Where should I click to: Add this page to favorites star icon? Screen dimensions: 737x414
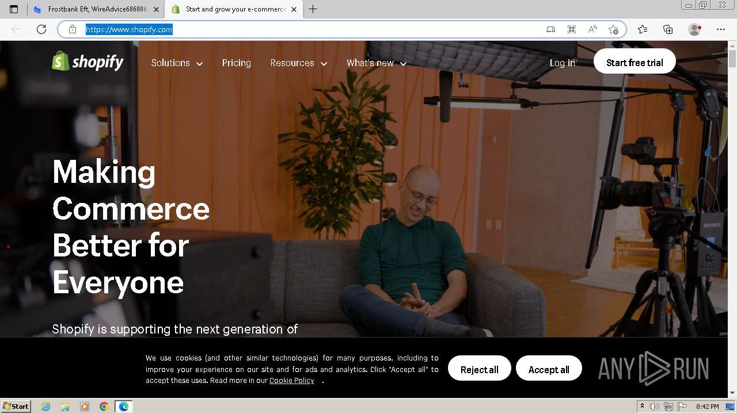613,29
